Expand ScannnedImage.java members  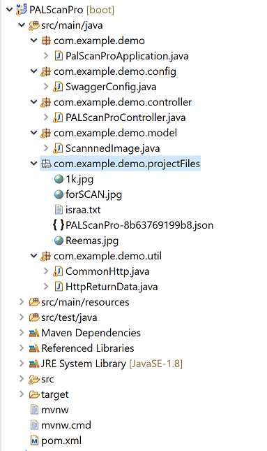[46, 148]
